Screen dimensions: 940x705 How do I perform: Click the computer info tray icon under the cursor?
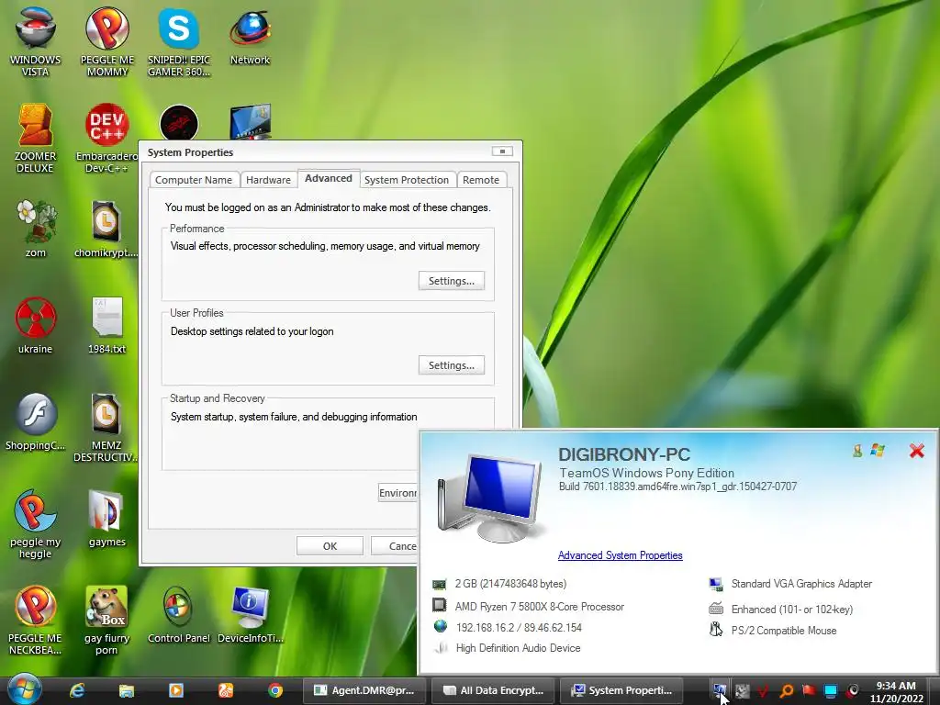coord(720,690)
